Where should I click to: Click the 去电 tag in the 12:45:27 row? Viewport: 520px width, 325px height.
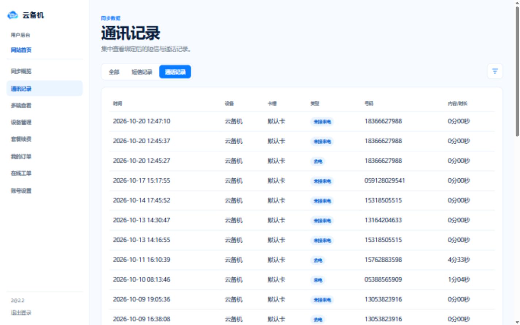318,161
